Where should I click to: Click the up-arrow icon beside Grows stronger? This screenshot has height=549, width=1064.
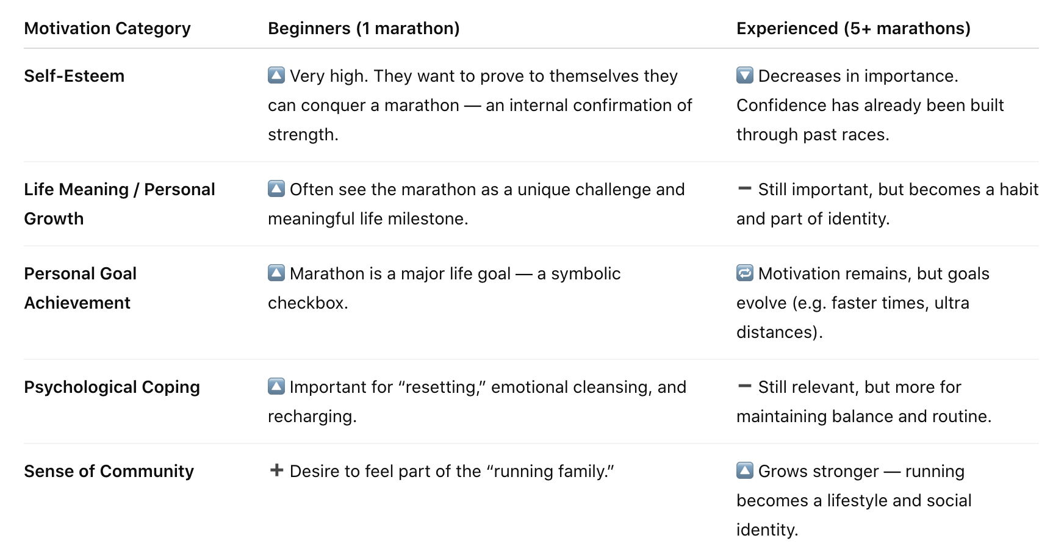(x=745, y=471)
